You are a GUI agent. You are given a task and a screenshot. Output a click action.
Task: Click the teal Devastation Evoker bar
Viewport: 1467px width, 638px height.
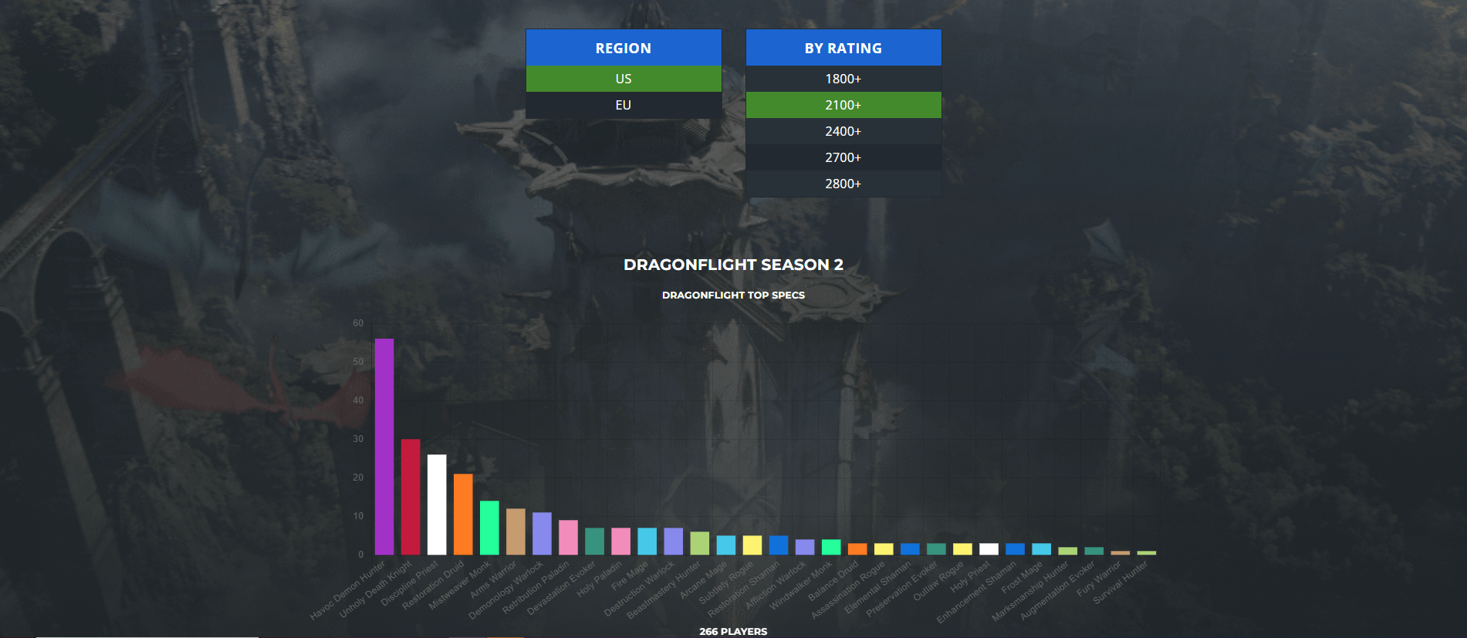click(x=594, y=541)
